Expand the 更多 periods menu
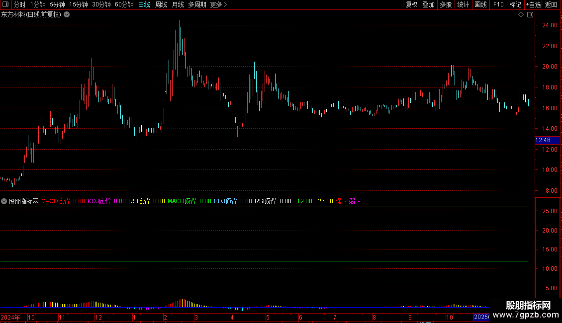The height and width of the screenshot is (323, 562). [x=218, y=4]
